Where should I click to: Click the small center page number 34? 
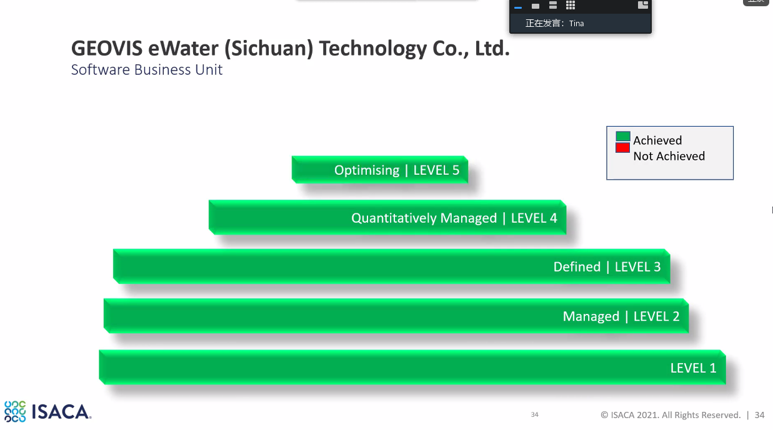coord(534,414)
